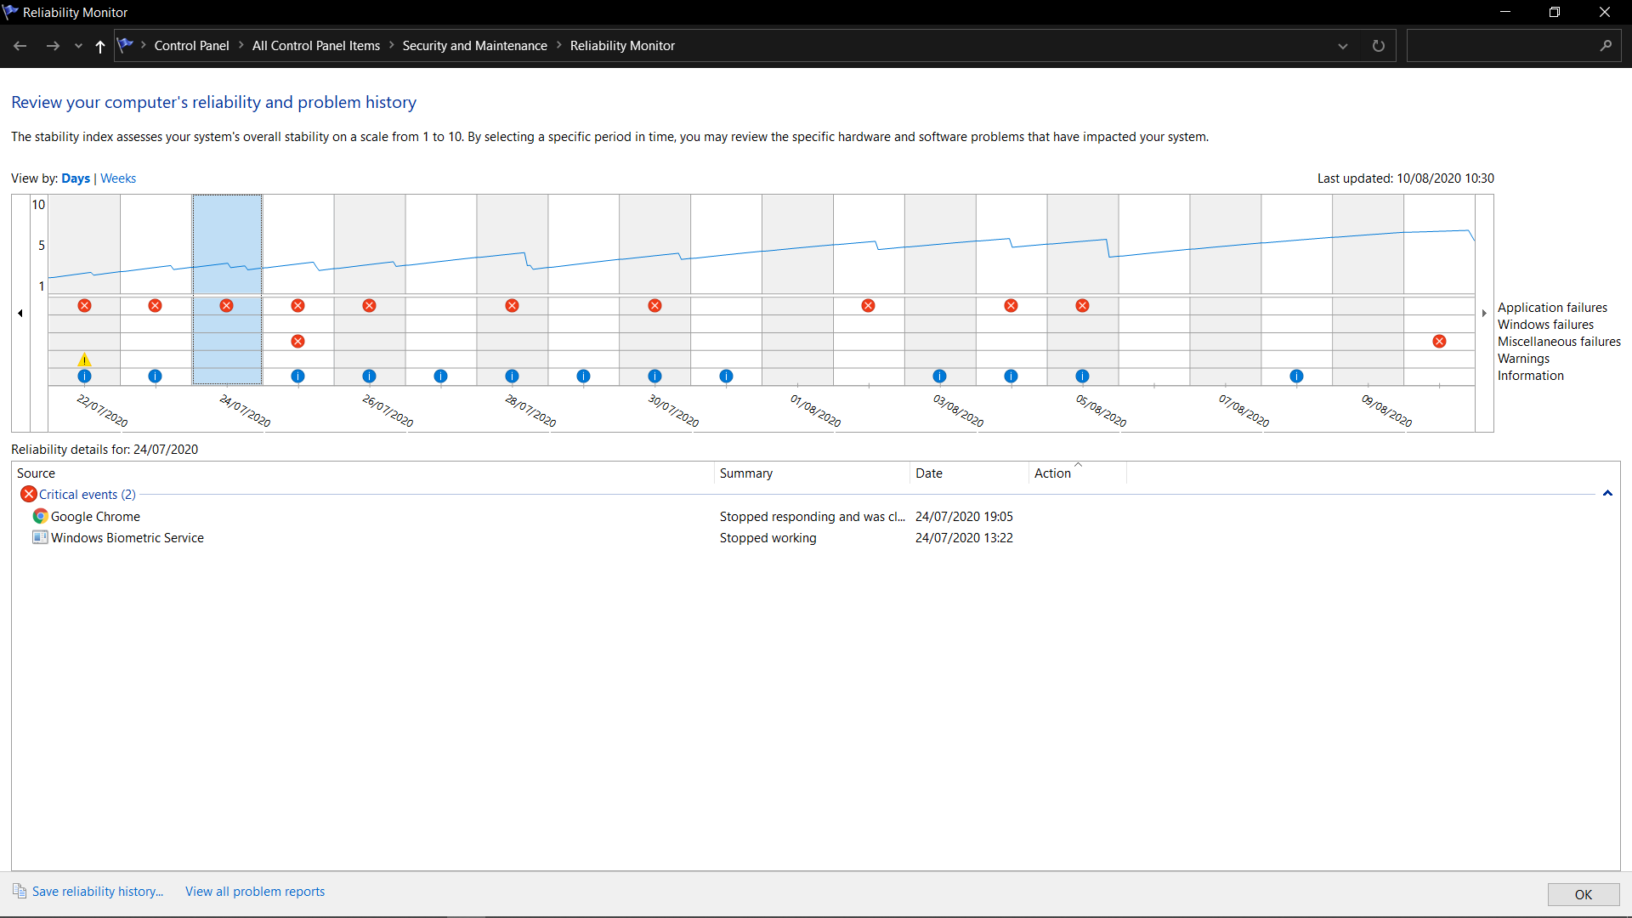Click the refresh icon in address bar
This screenshot has height=918, width=1632.
1379,46
